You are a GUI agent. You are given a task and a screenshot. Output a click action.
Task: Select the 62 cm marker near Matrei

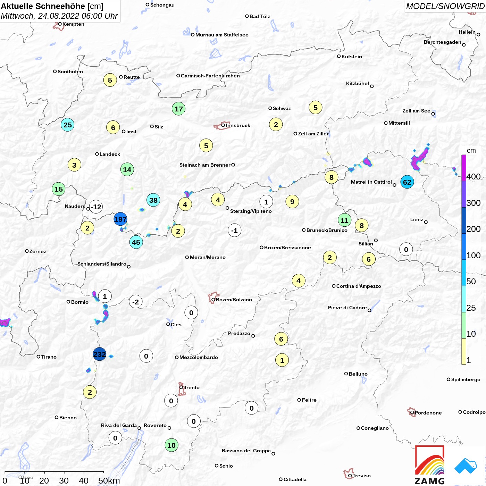tap(407, 182)
